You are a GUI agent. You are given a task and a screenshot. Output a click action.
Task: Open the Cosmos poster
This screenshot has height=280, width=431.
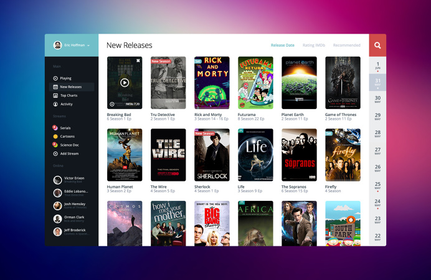(x=125, y=223)
